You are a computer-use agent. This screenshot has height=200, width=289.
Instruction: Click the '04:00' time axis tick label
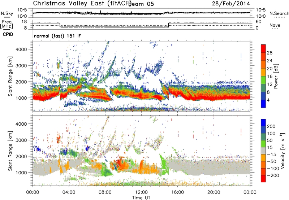pyautogui.click(x=69, y=192)
